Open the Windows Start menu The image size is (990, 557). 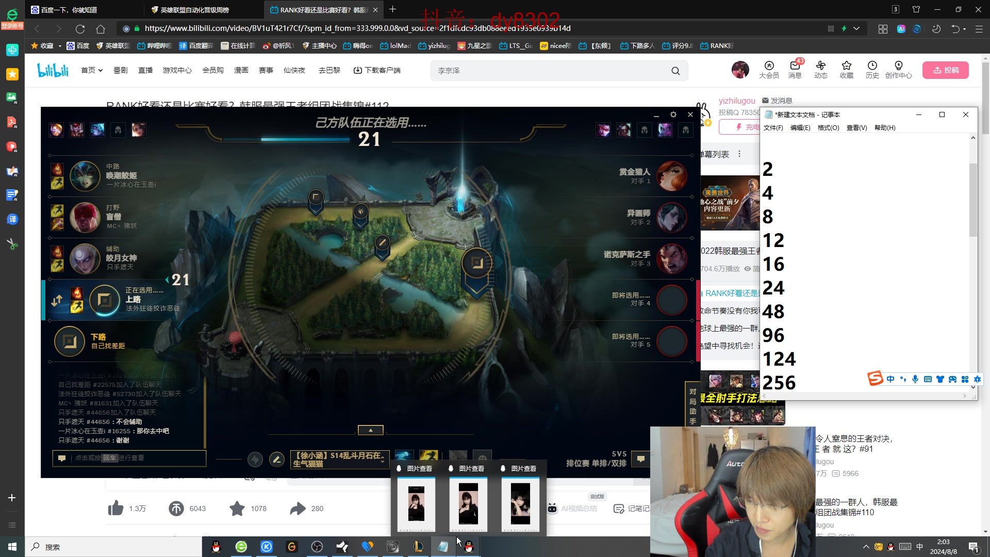pyautogui.click(x=12, y=547)
